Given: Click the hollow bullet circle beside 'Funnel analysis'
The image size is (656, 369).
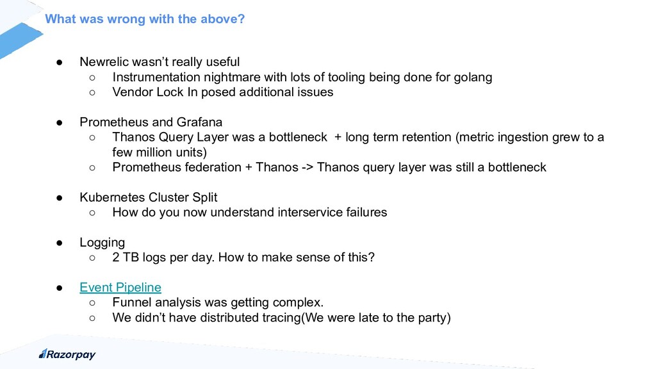Looking at the screenshot, I should (92, 303).
